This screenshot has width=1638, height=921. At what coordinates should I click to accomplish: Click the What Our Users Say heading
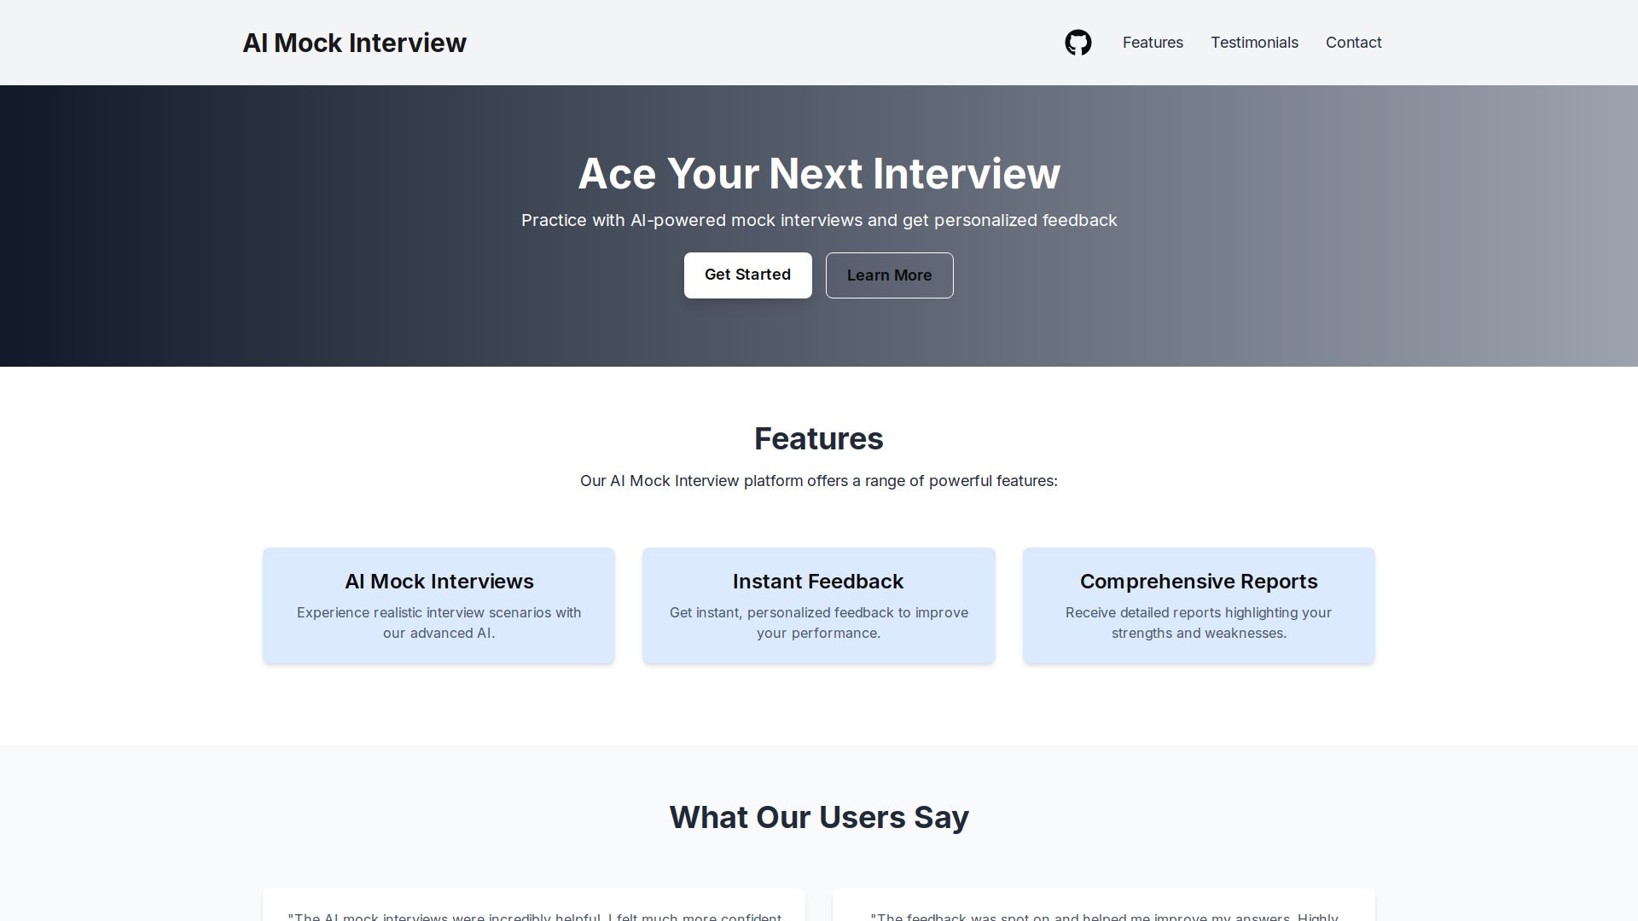[x=818, y=816]
